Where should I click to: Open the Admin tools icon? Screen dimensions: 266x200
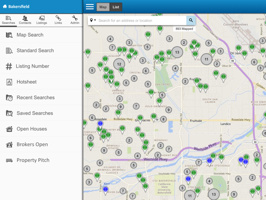75,18
